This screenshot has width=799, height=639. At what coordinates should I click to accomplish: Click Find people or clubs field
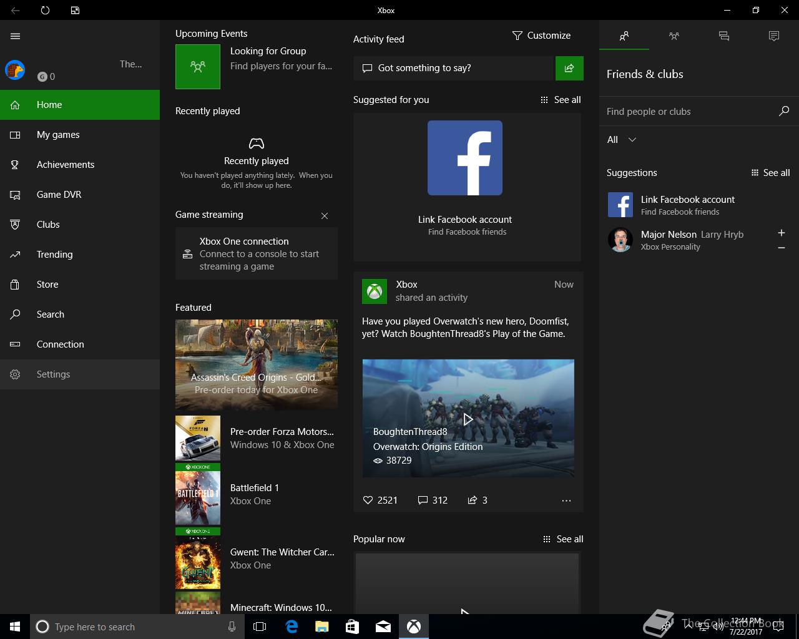[x=688, y=112]
